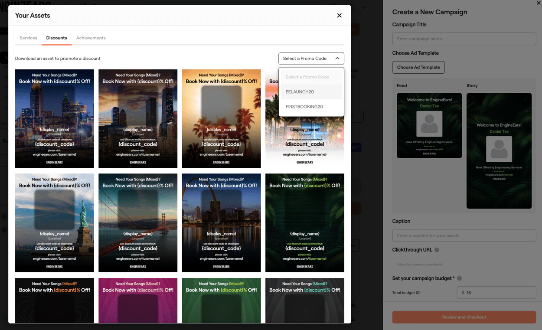Pick the palm trees sunset discount asset
Screen dimensions: 542x330
point(221,118)
